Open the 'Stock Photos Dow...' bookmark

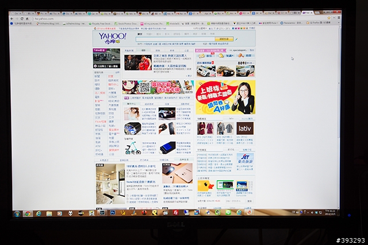click(125, 24)
